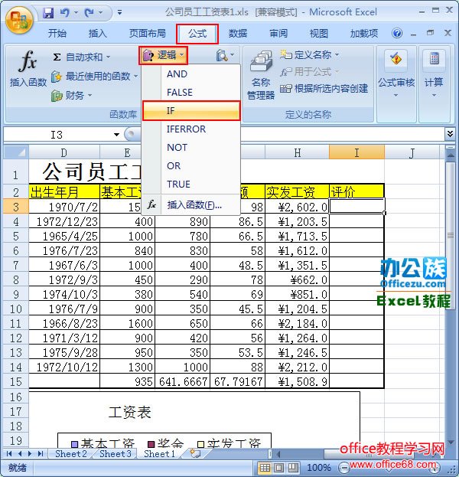Click the Name Box showing I3
This screenshot has height=477, width=459.
coord(57,135)
